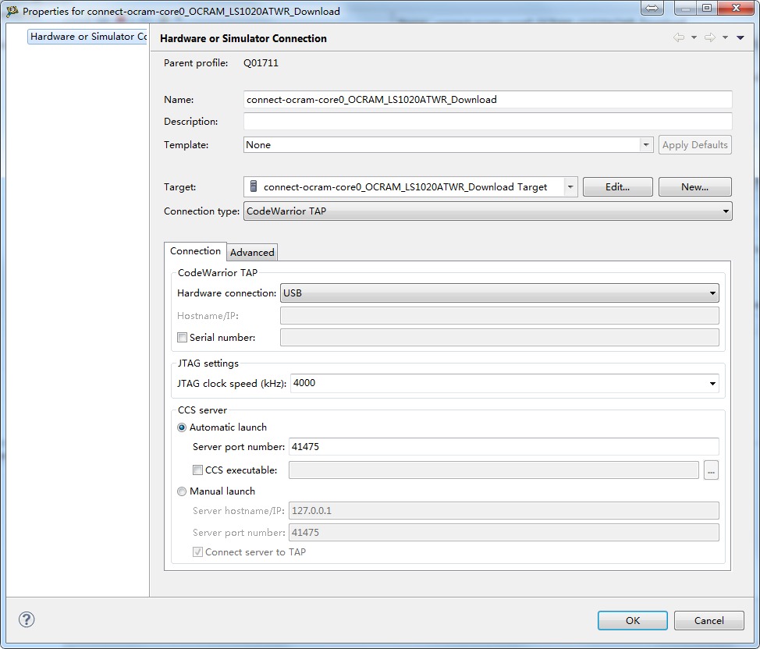The height and width of the screenshot is (649, 760).
Task: Click the Edit... target button
Action: pos(617,186)
